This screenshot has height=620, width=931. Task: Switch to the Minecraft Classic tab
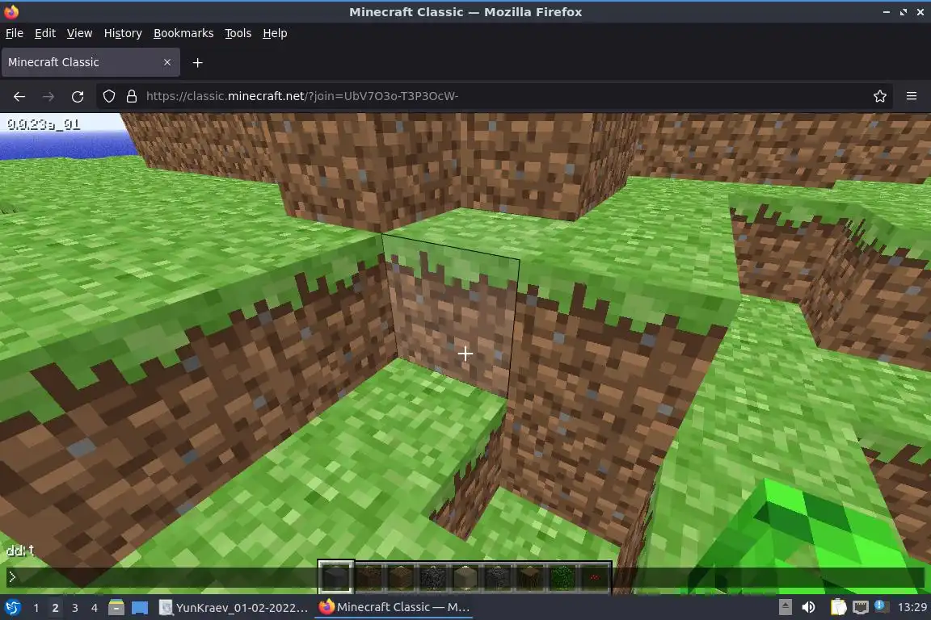pos(91,62)
